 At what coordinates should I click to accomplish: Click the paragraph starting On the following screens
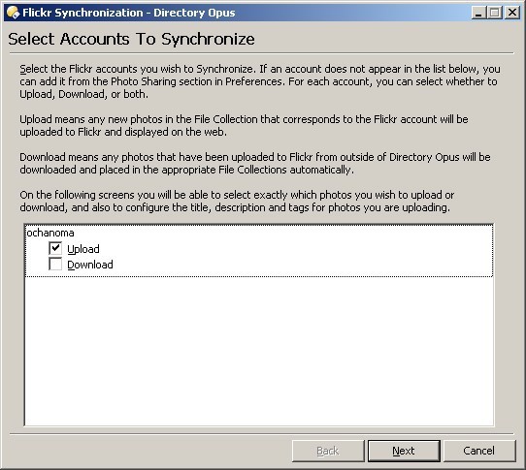point(237,202)
